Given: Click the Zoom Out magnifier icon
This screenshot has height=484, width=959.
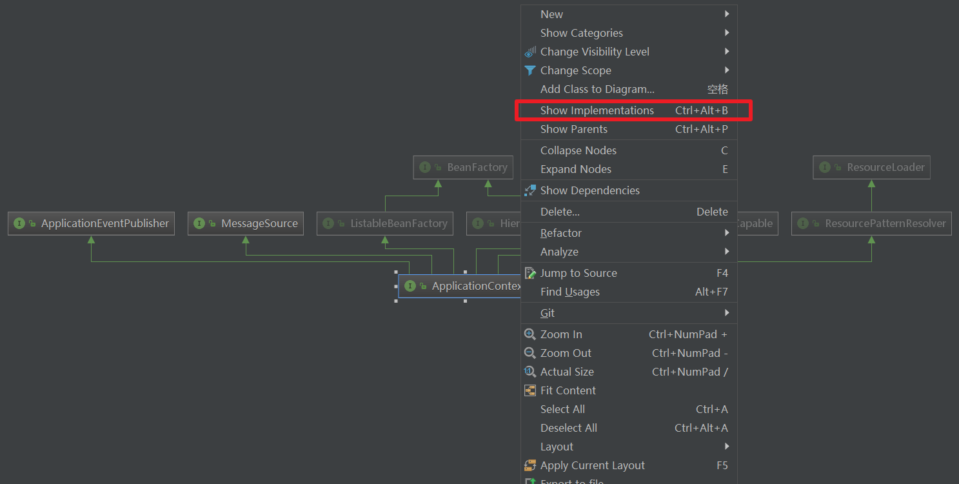Looking at the screenshot, I should [x=530, y=353].
